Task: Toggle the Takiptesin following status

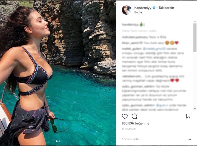Action: click(166, 8)
